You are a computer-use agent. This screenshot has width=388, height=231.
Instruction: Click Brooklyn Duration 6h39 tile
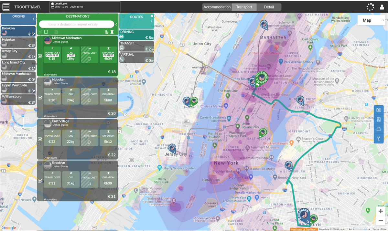tap(108, 179)
